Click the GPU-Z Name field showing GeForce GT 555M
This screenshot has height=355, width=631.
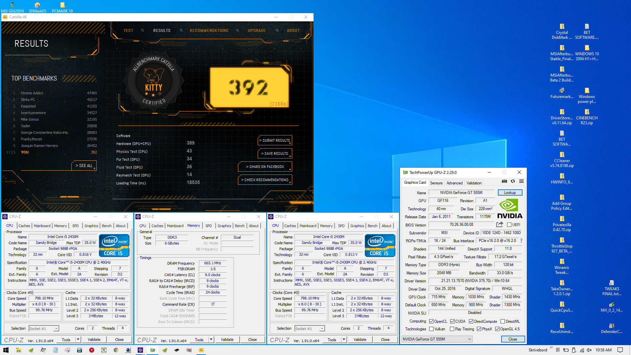pyautogui.click(x=461, y=193)
